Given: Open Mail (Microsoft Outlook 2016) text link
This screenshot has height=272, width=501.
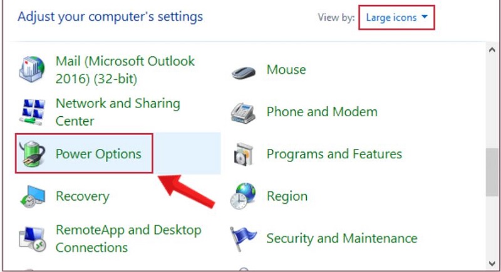Looking at the screenshot, I should pos(125,70).
